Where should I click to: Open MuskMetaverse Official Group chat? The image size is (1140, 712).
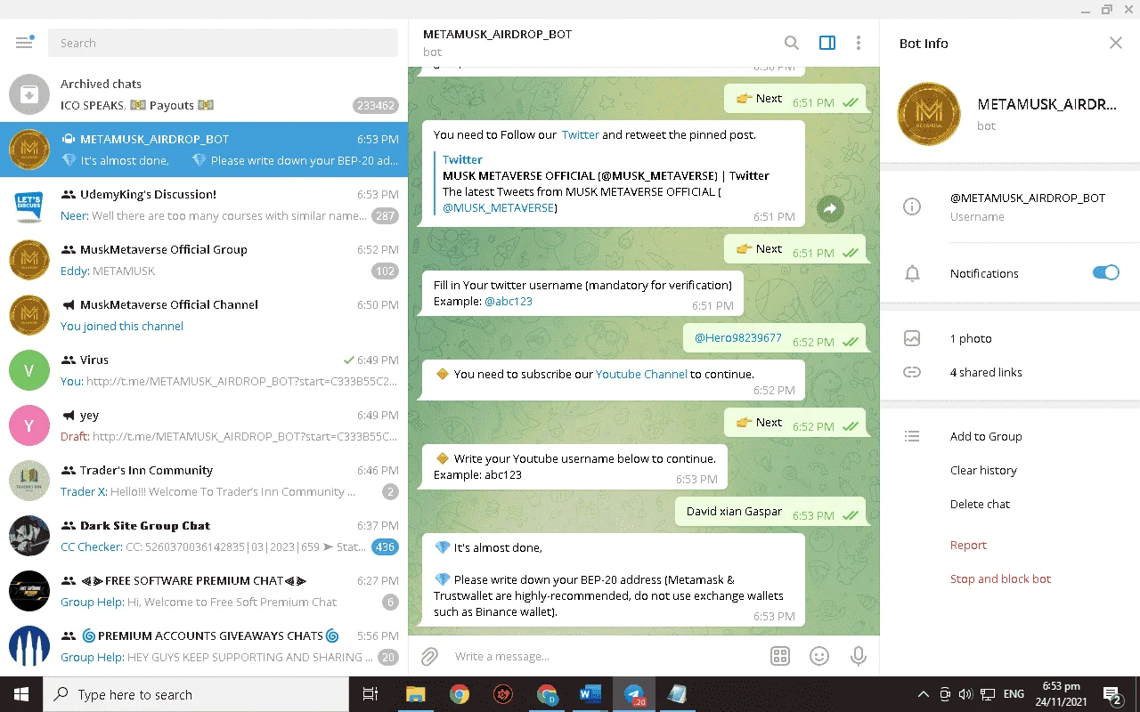tap(204, 260)
